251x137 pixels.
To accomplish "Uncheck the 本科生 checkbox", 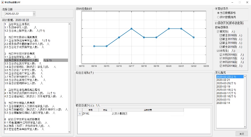I will pyautogui.click(x=218, y=51).
